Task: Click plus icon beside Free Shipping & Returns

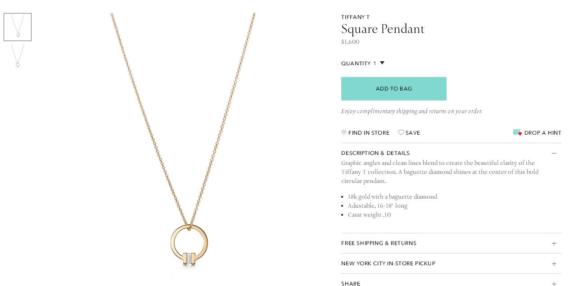Action: click(554, 243)
